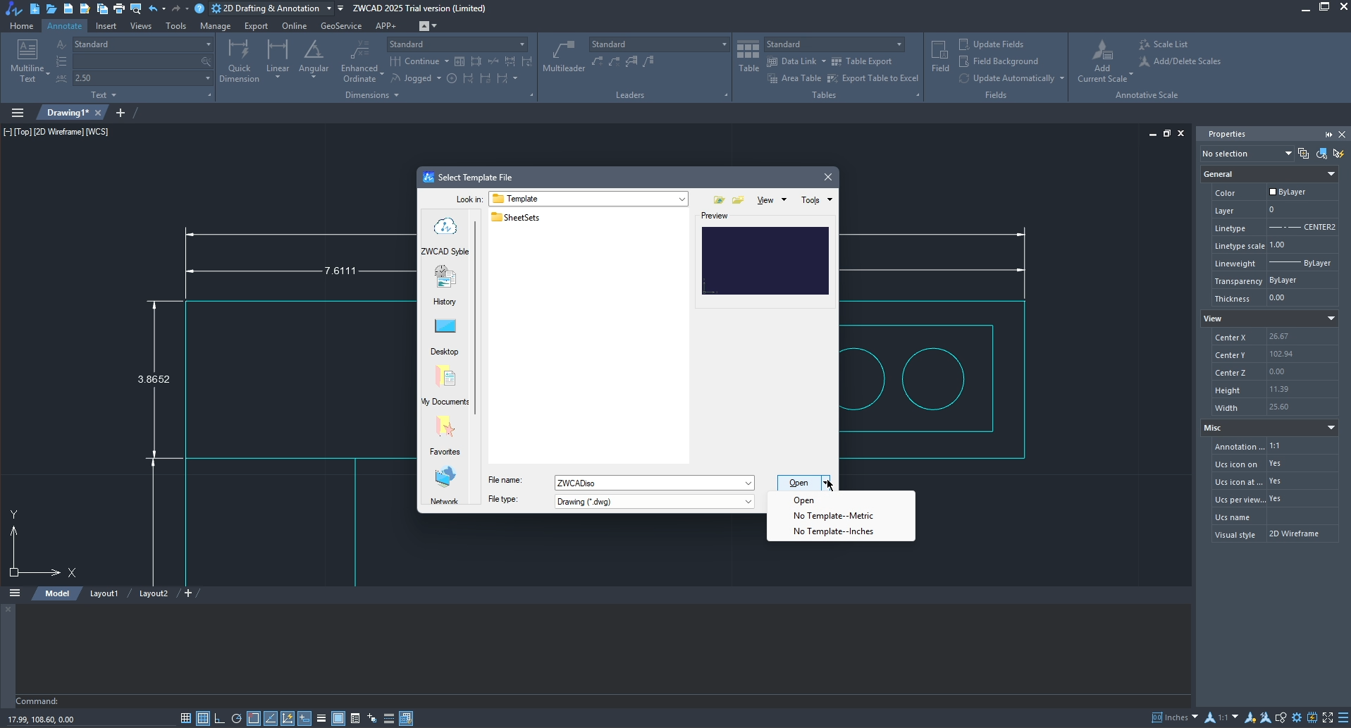Screen dimensions: 1351x728
Task: Choose No Template--Inches from Open menu
Action: tap(833, 531)
